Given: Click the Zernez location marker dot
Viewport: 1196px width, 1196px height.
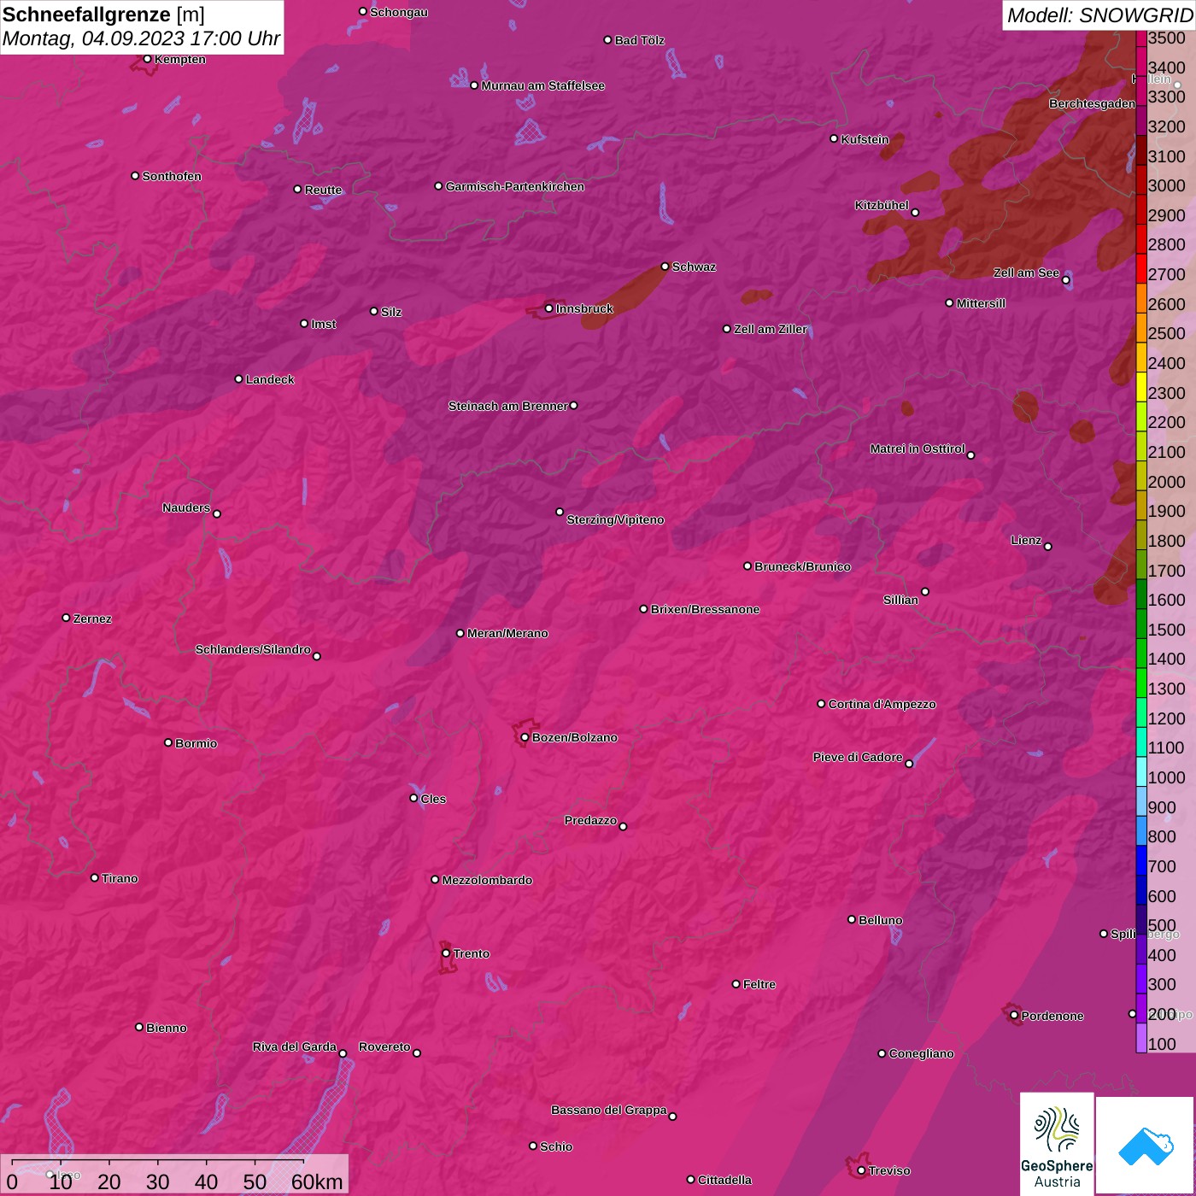Looking at the screenshot, I should (x=67, y=618).
